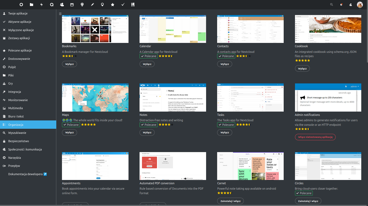Open the Calendar icon in top bar
Screen dimensions: 368x206
[72, 5]
